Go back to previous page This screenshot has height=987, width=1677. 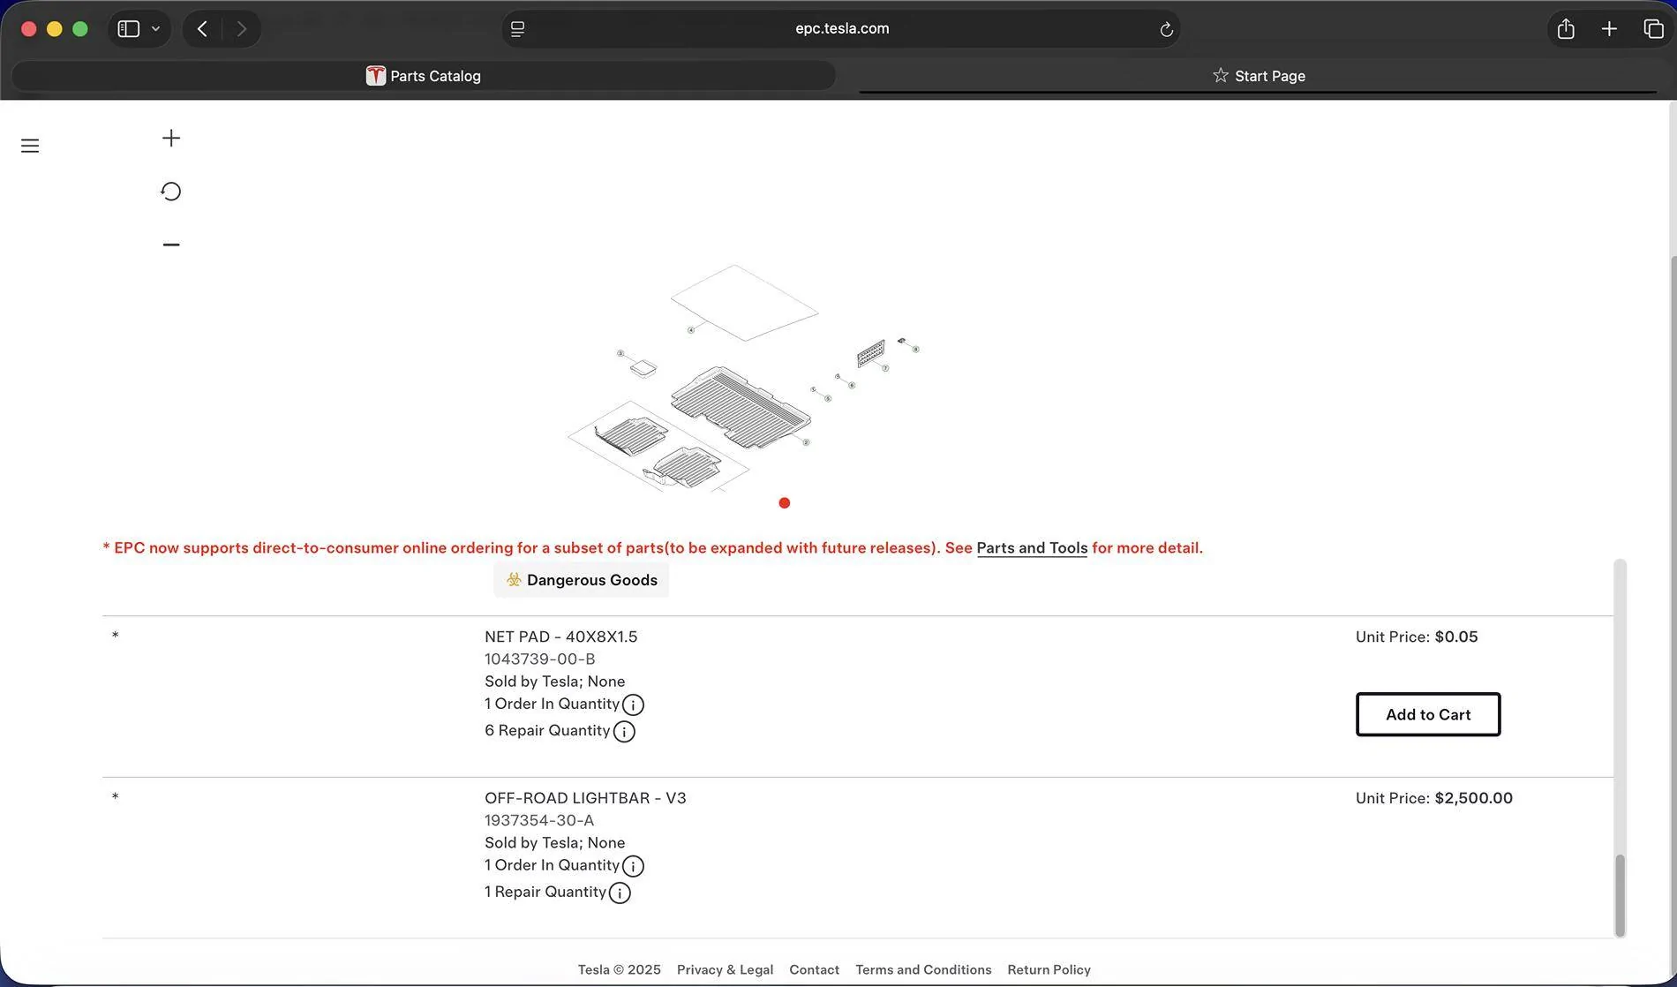click(x=202, y=28)
